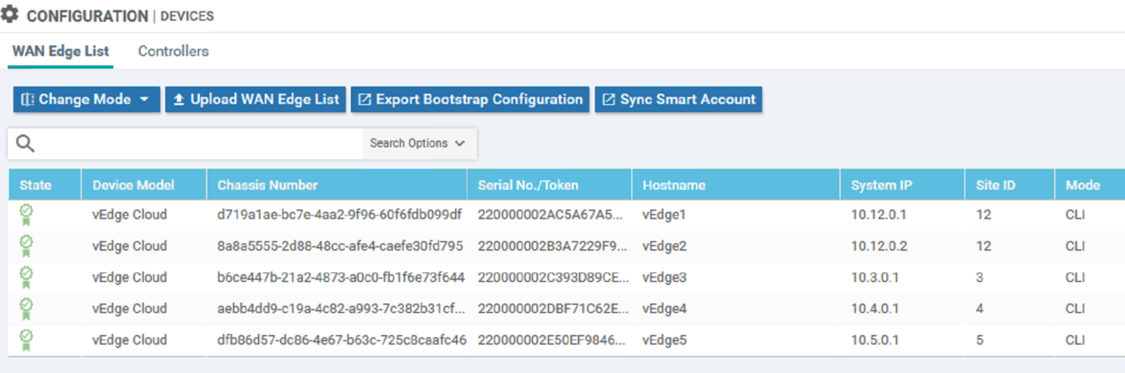The image size is (1125, 373).
Task: Sort by the System IP column header
Action: point(882,185)
